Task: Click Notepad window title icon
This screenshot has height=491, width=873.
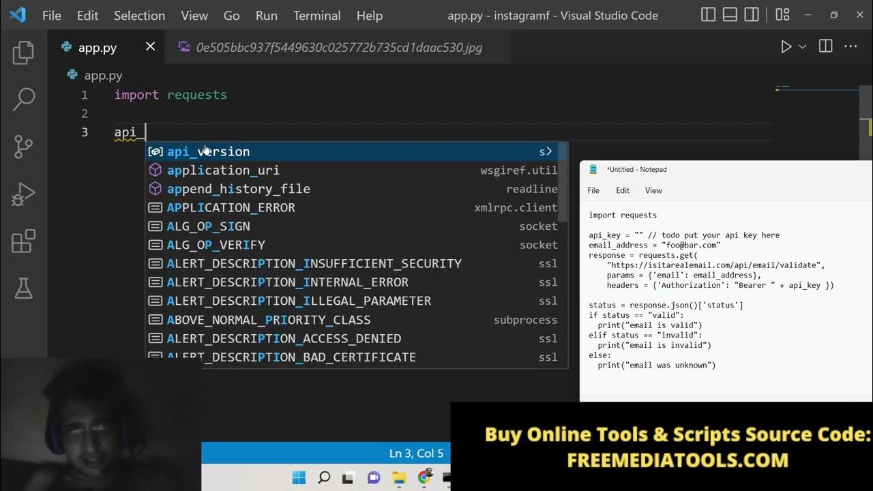Action: click(593, 169)
